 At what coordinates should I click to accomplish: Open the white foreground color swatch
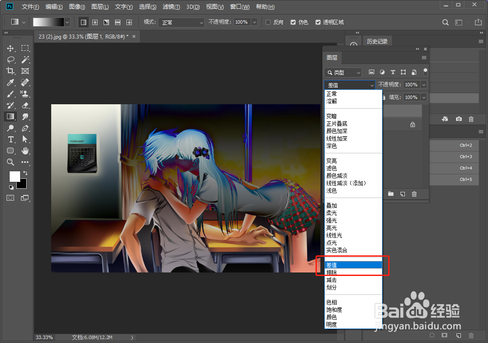pyautogui.click(x=14, y=176)
